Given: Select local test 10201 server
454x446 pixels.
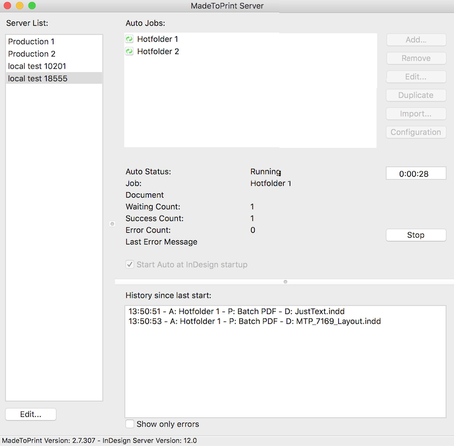Looking at the screenshot, I should (54, 66).
